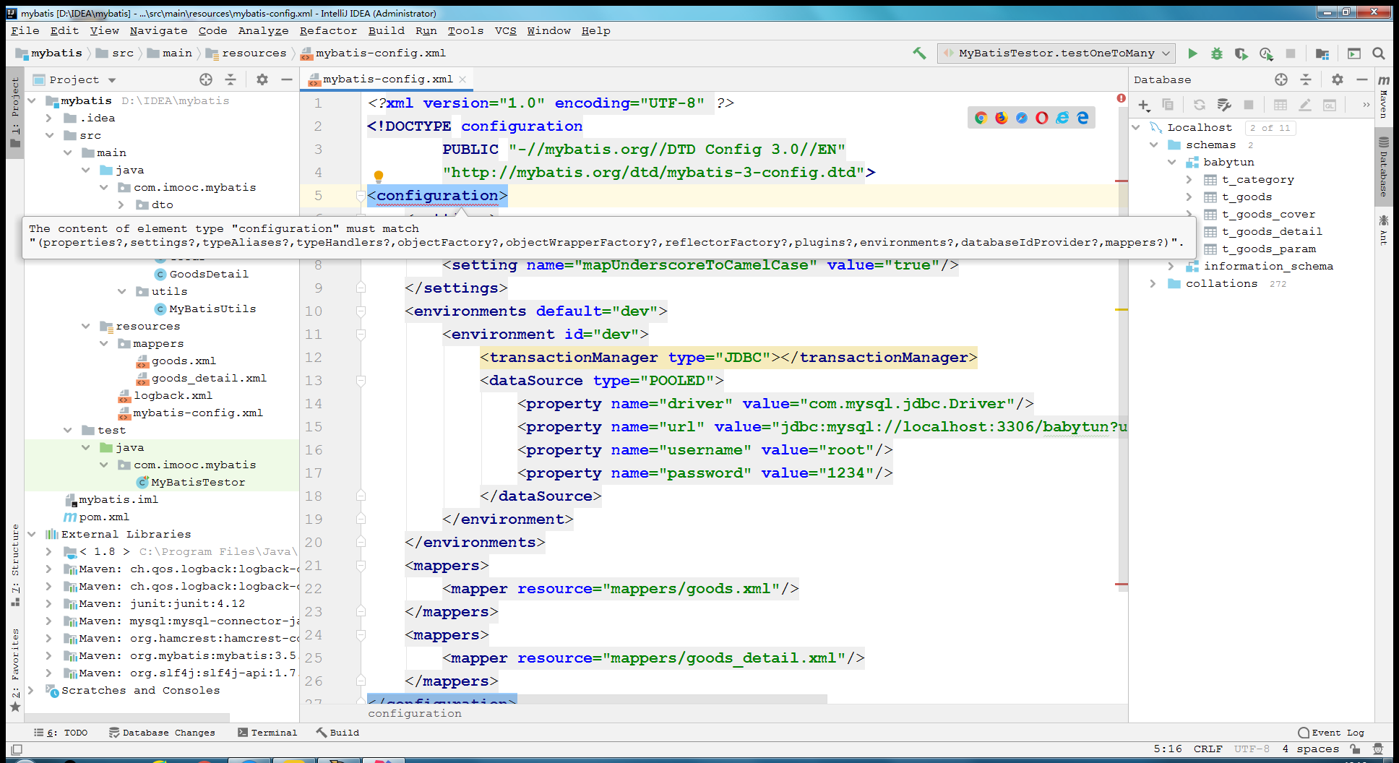The height and width of the screenshot is (763, 1399).
Task: Collapse the src folder node
Action: (49, 135)
